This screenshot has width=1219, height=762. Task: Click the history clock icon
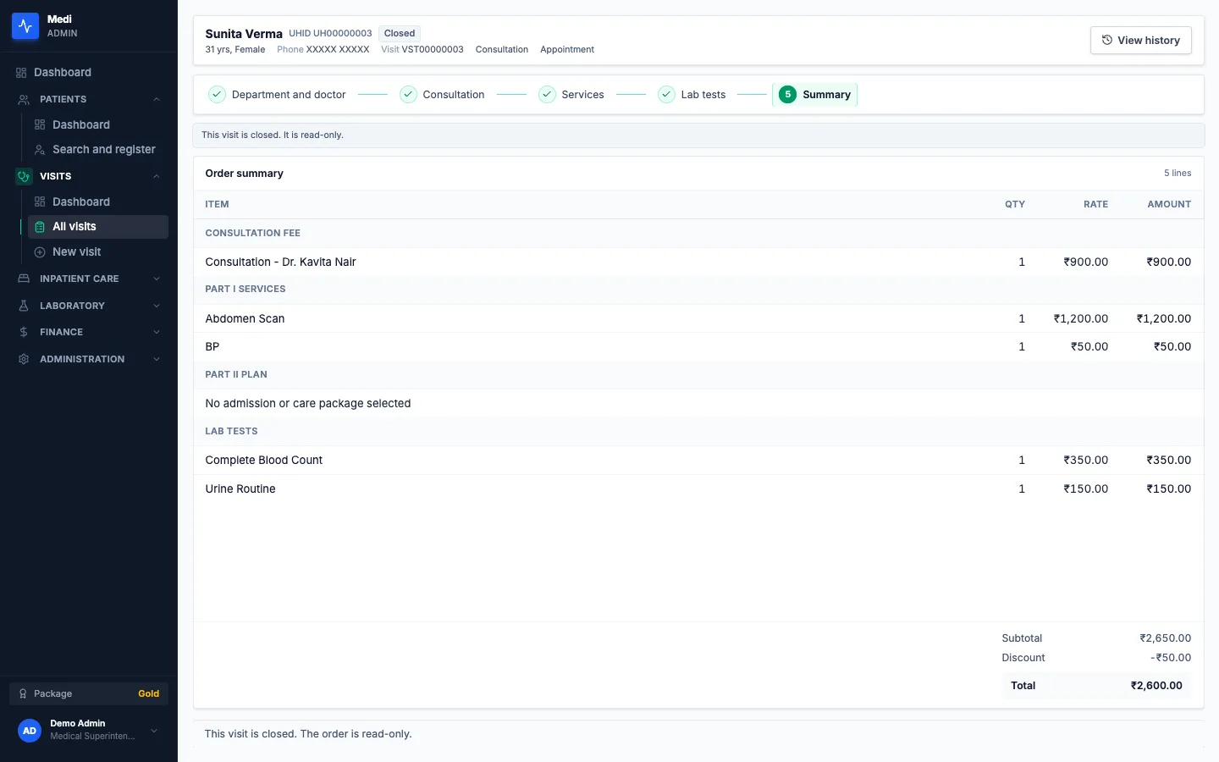pyautogui.click(x=1106, y=40)
